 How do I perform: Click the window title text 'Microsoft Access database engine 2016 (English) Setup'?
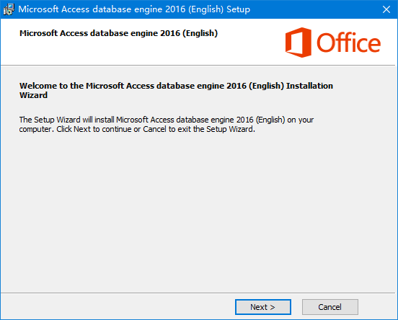[x=134, y=9]
